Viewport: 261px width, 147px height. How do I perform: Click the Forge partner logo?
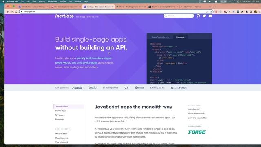[197, 132]
